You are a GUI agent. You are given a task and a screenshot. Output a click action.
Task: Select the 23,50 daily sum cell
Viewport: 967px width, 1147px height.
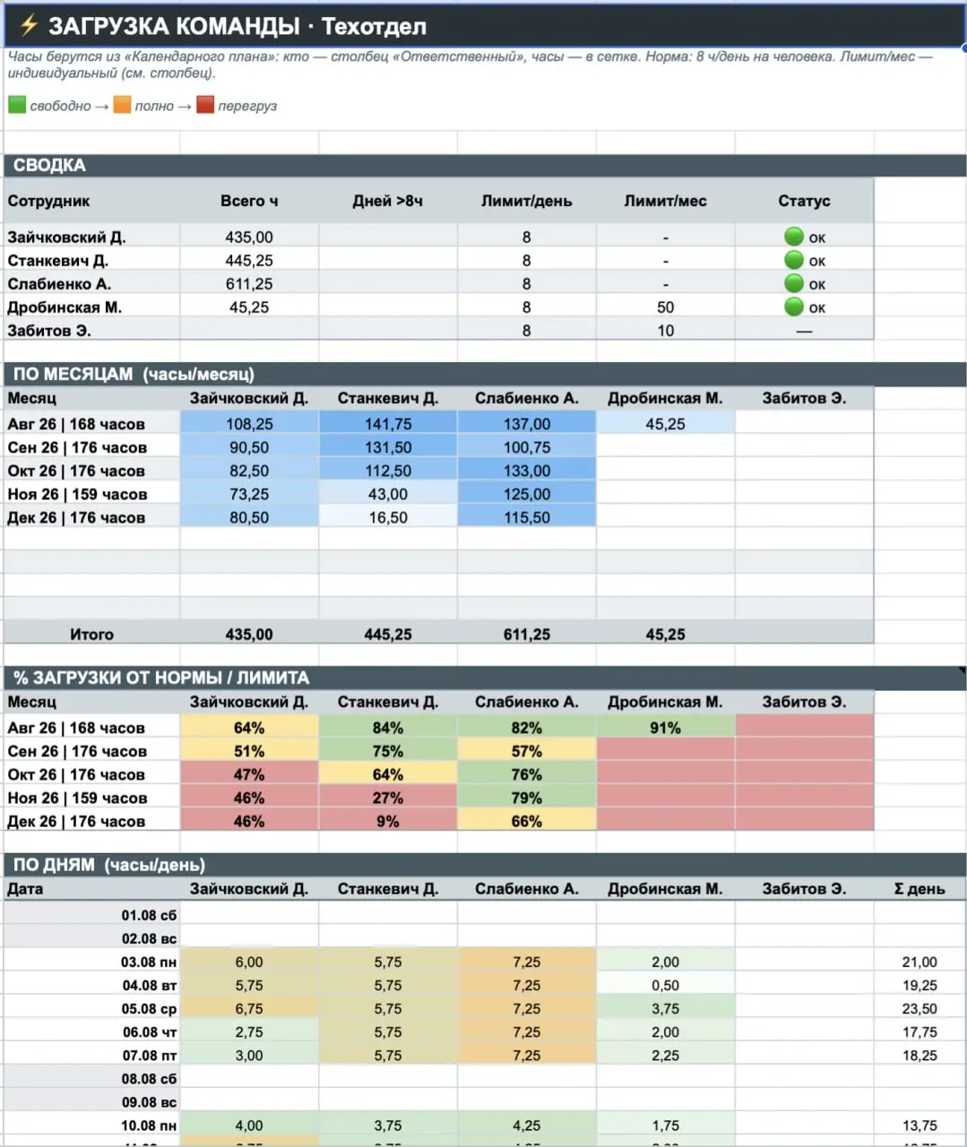(920, 1008)
